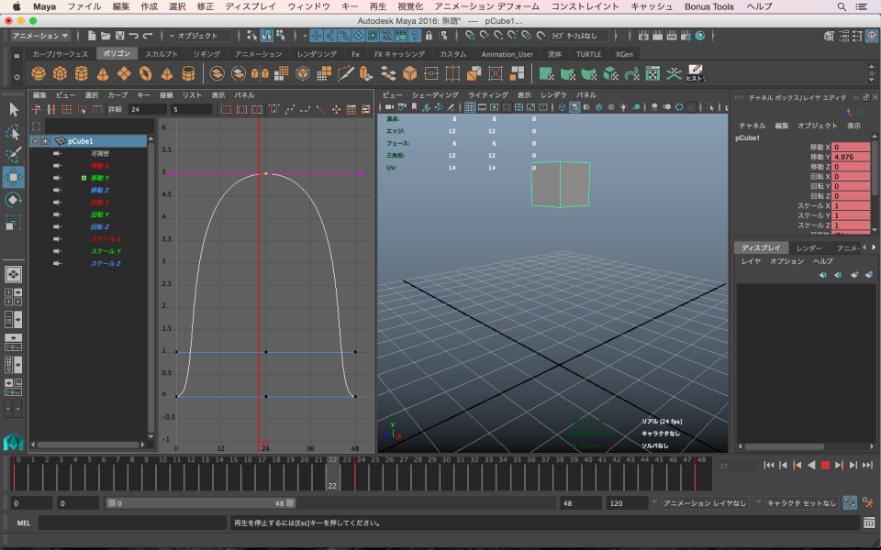Open the アニメーション menu set dropdown

point(40,36)
